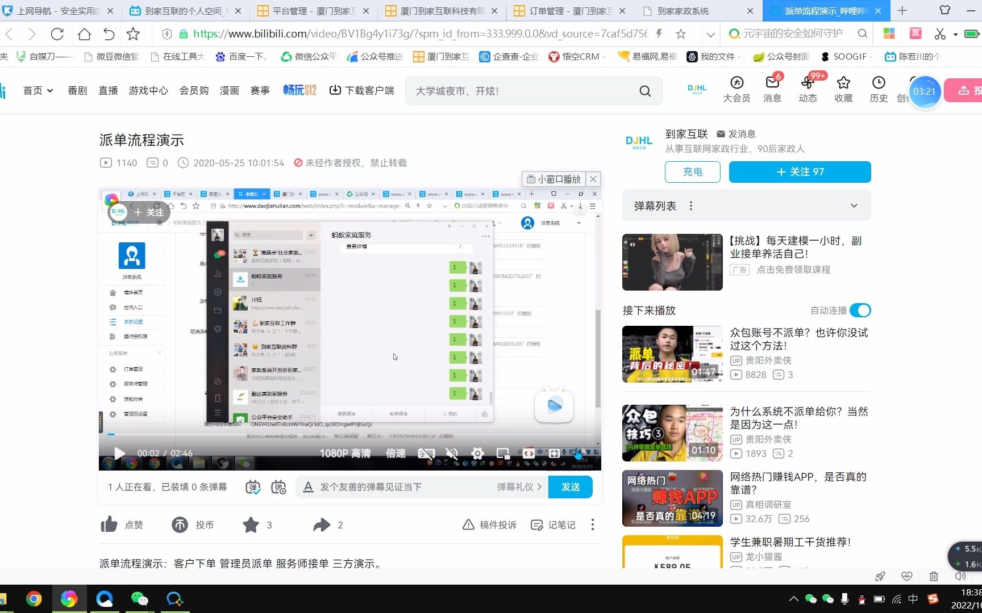This screenshot has width=982, height=613.
Task: Click the 充电 button
Action: click(x=693, y=172)
